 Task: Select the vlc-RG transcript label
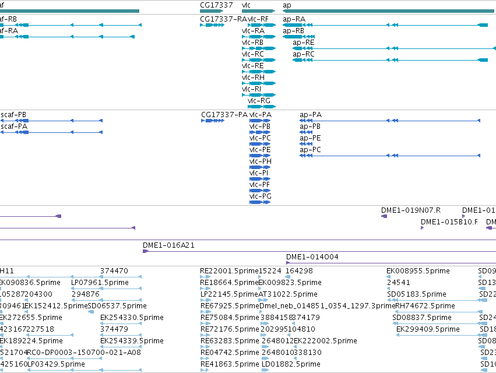pos(259,101)
